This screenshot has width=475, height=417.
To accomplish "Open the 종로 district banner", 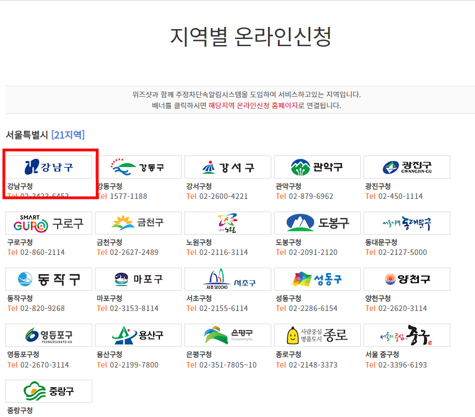I will point(317,335).
